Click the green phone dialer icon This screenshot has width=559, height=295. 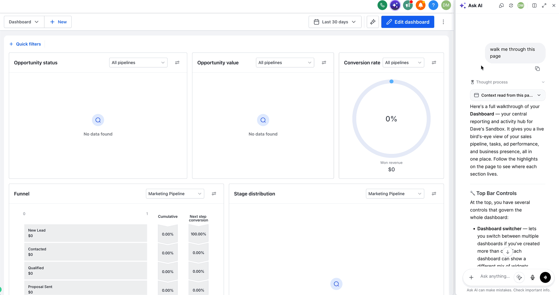(382, 5)
